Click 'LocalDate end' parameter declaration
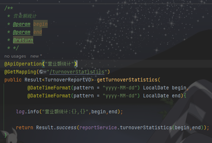 click(162, 96)
